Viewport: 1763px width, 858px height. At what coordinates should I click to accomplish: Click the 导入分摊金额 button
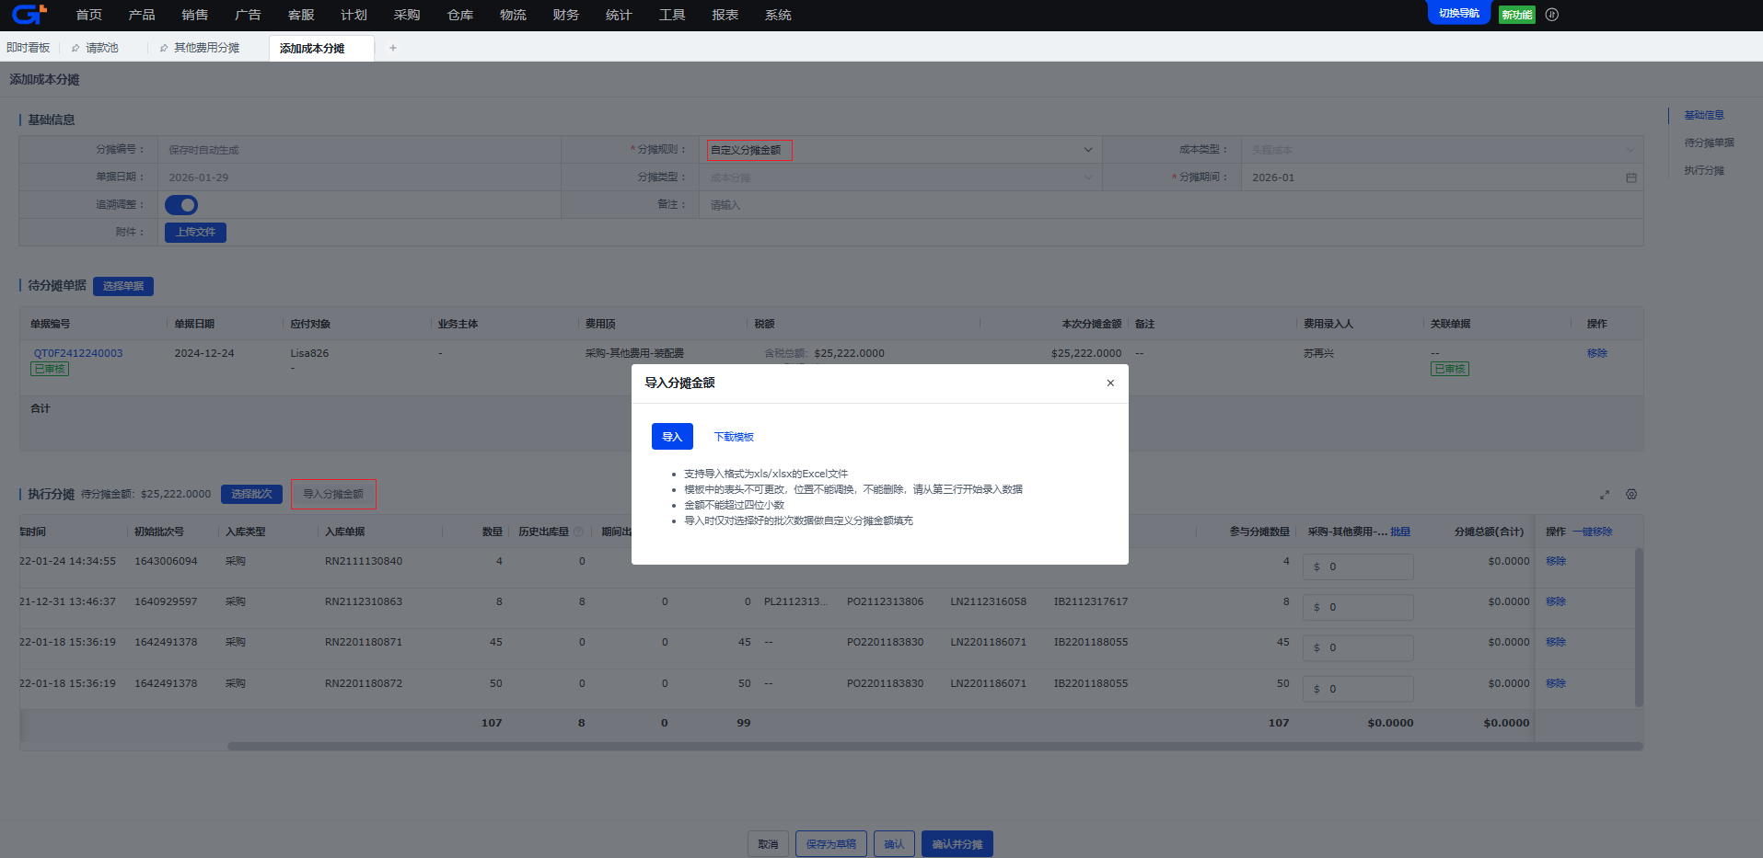coord(333,494)
